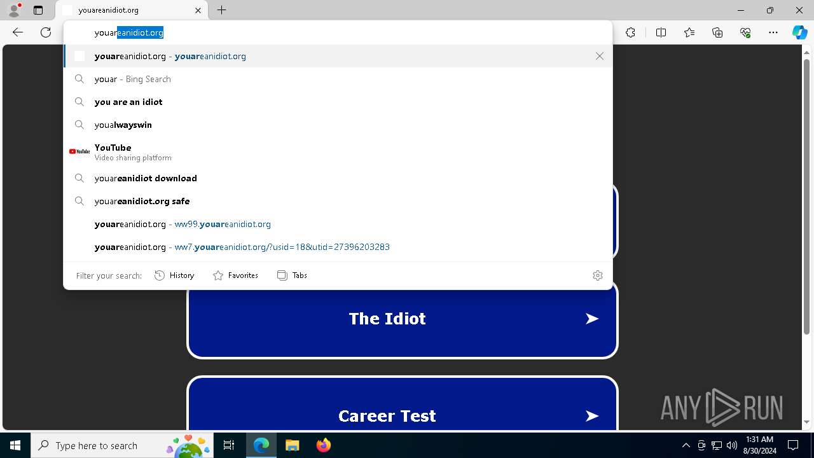814x458 pixels.
Task: Click the browser Back arrow
Action: tap(18, 32)
